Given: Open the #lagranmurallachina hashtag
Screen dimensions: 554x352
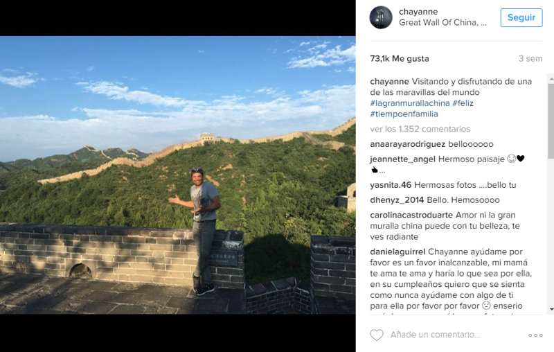Looking at the screenshot, I should coord(410,103).
